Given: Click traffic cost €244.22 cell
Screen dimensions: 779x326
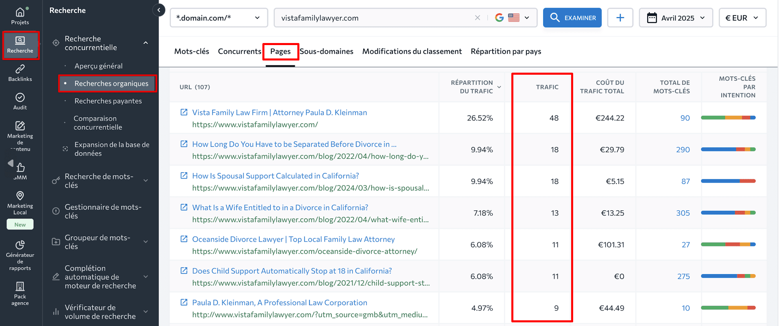Looking at the screenshot, I should click(610, 118).
